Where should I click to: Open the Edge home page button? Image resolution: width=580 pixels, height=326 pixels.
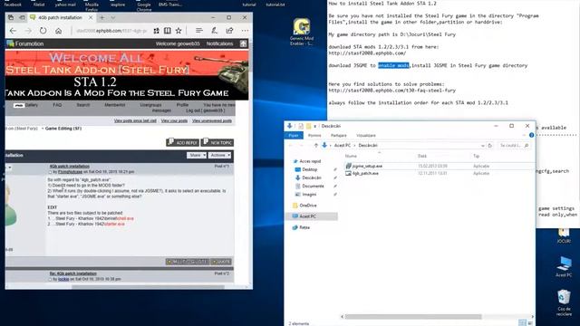(58, 31)
